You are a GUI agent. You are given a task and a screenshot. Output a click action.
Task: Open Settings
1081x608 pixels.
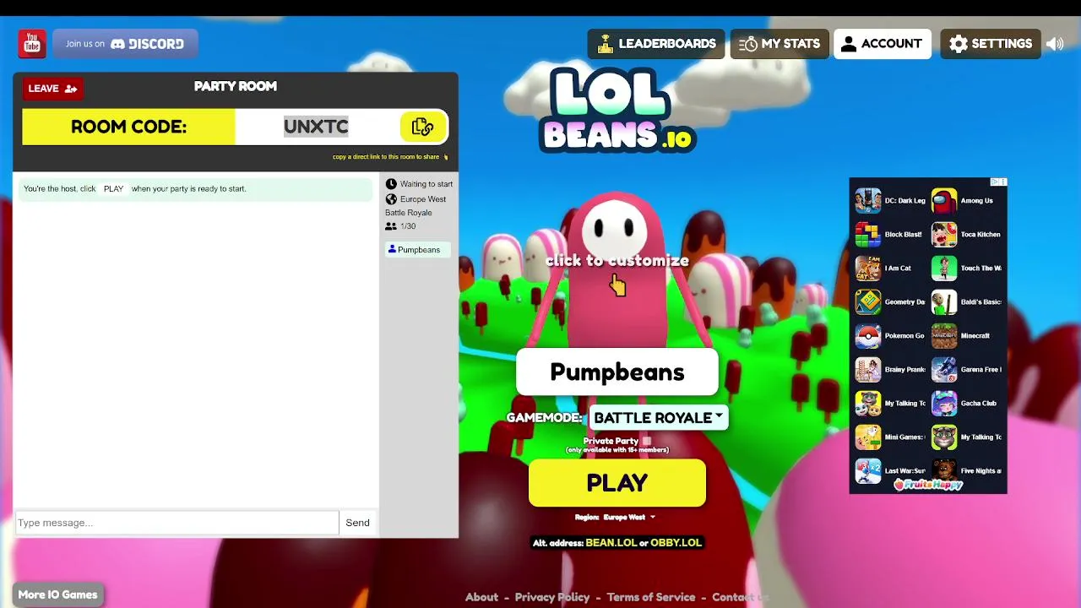pos(991,44)
